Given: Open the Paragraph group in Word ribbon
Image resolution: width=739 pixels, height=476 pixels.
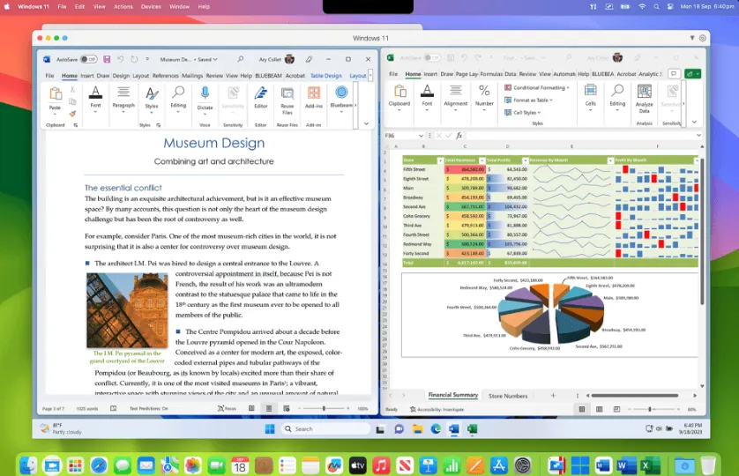Looking at the screenshot, I should (x=123, y=99).
